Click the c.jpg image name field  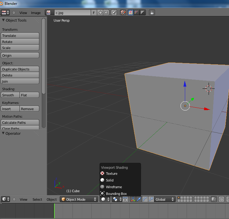[72, 13]
